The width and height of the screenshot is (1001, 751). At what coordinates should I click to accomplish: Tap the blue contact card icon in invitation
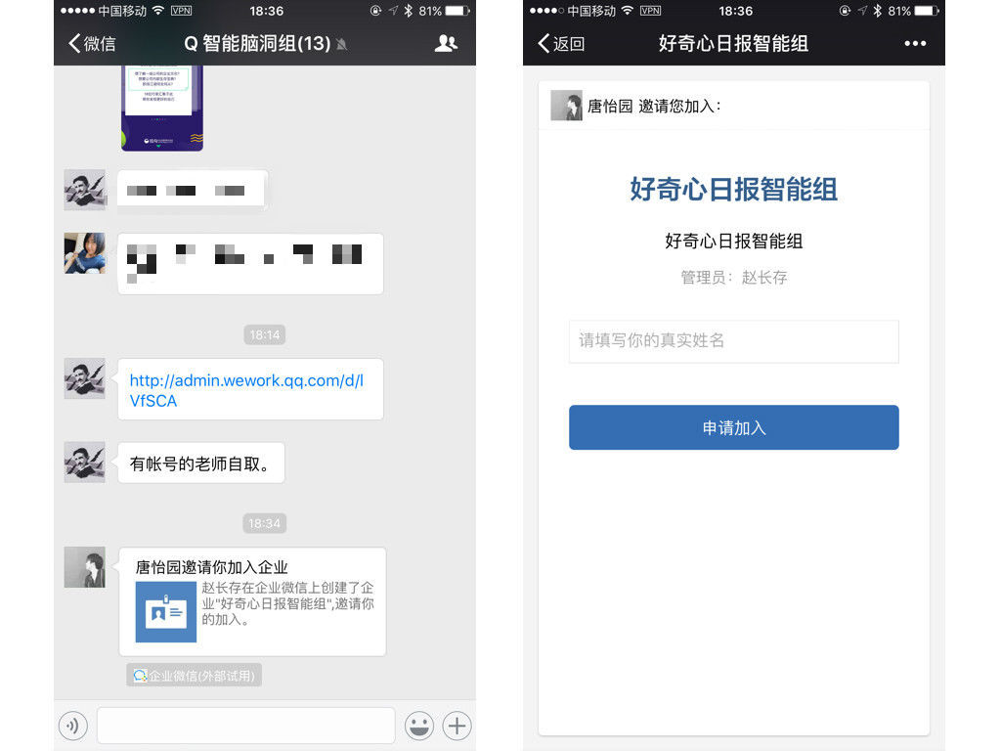165,612
